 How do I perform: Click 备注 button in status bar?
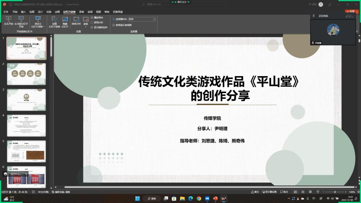click(x=255, y=192)
